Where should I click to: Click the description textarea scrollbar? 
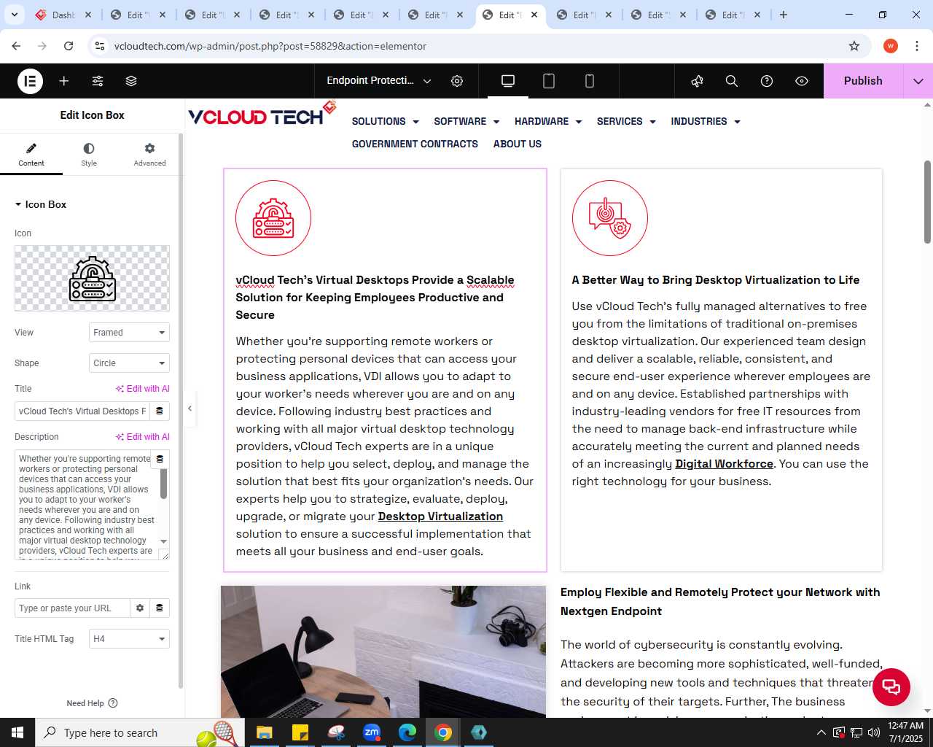point(163,483)
